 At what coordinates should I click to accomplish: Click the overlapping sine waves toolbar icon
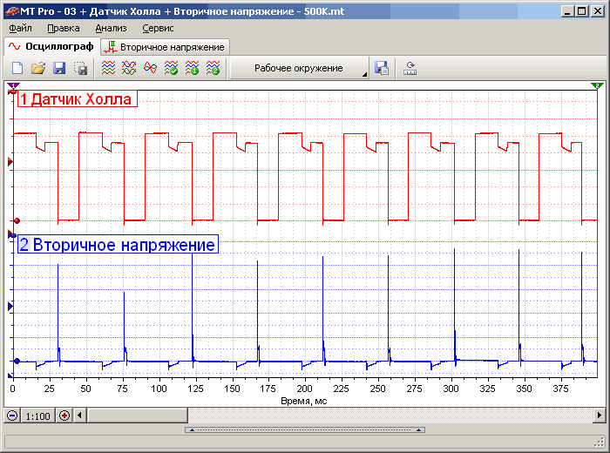pos(151,68)
